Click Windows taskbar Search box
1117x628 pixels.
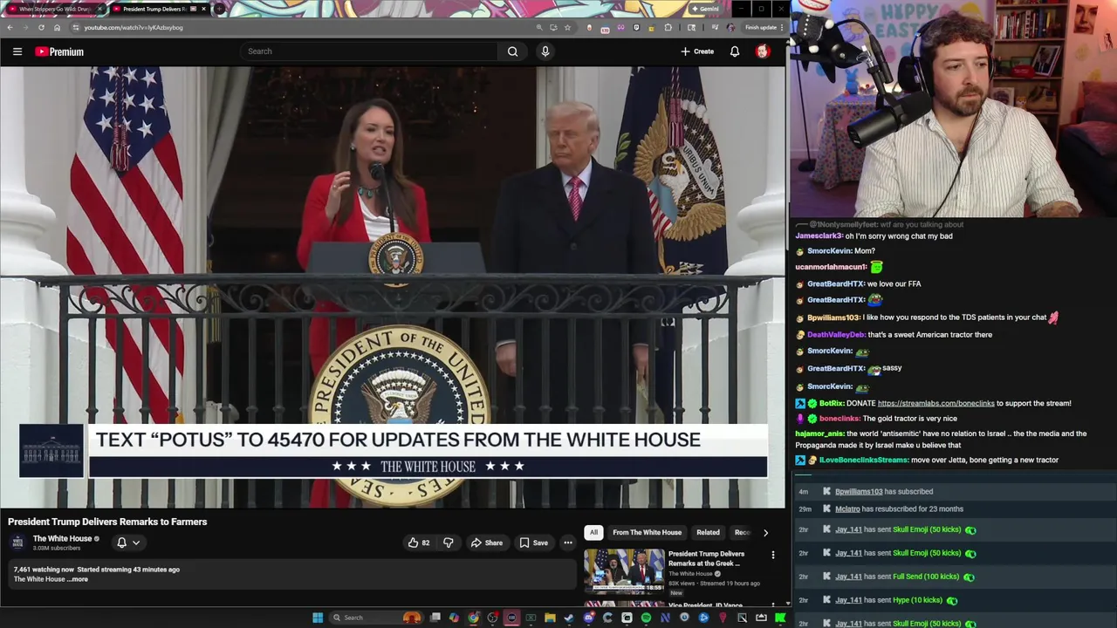pyautogui.click(x=378, y=618)
